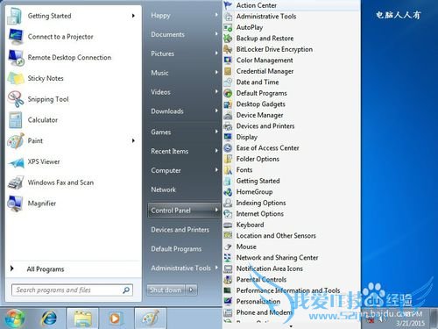Launch the Paint palette icon in the Start menu

point(16,140)
